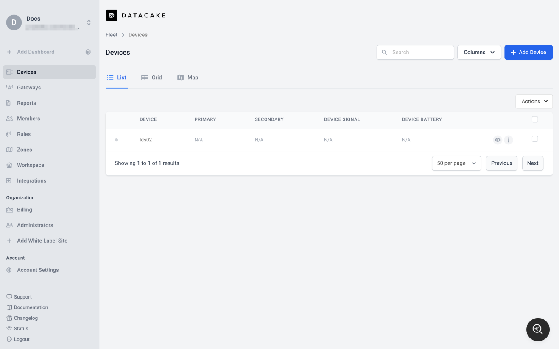The width and height of the screenshot is (559, 349).
Task: Open Members in the sidebar
Action: 49,119
